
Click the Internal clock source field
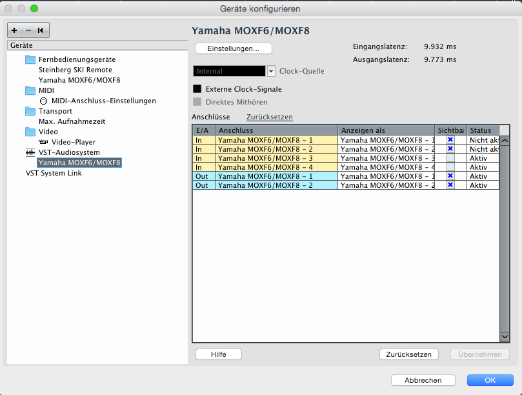point(229,71)
